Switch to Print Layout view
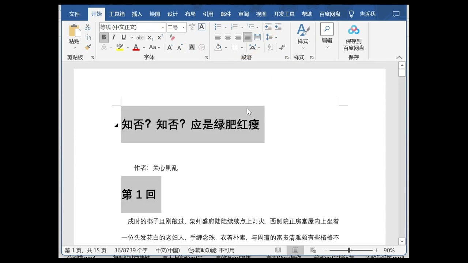This screenshot has height=263, width=468. 295,250
